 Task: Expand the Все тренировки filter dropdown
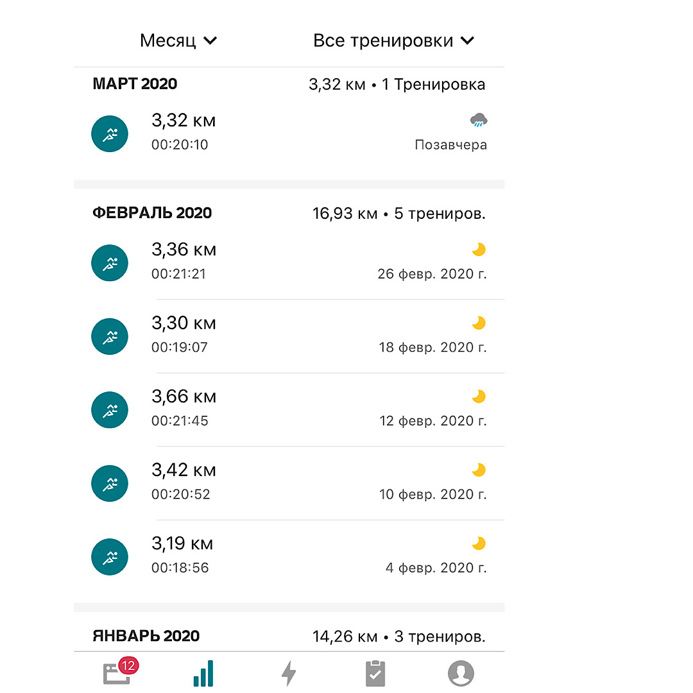[x=393, y=41]
